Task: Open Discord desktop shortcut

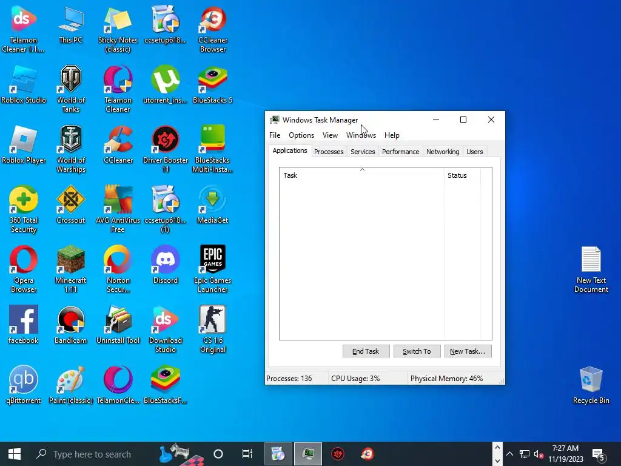Action: 165,265
